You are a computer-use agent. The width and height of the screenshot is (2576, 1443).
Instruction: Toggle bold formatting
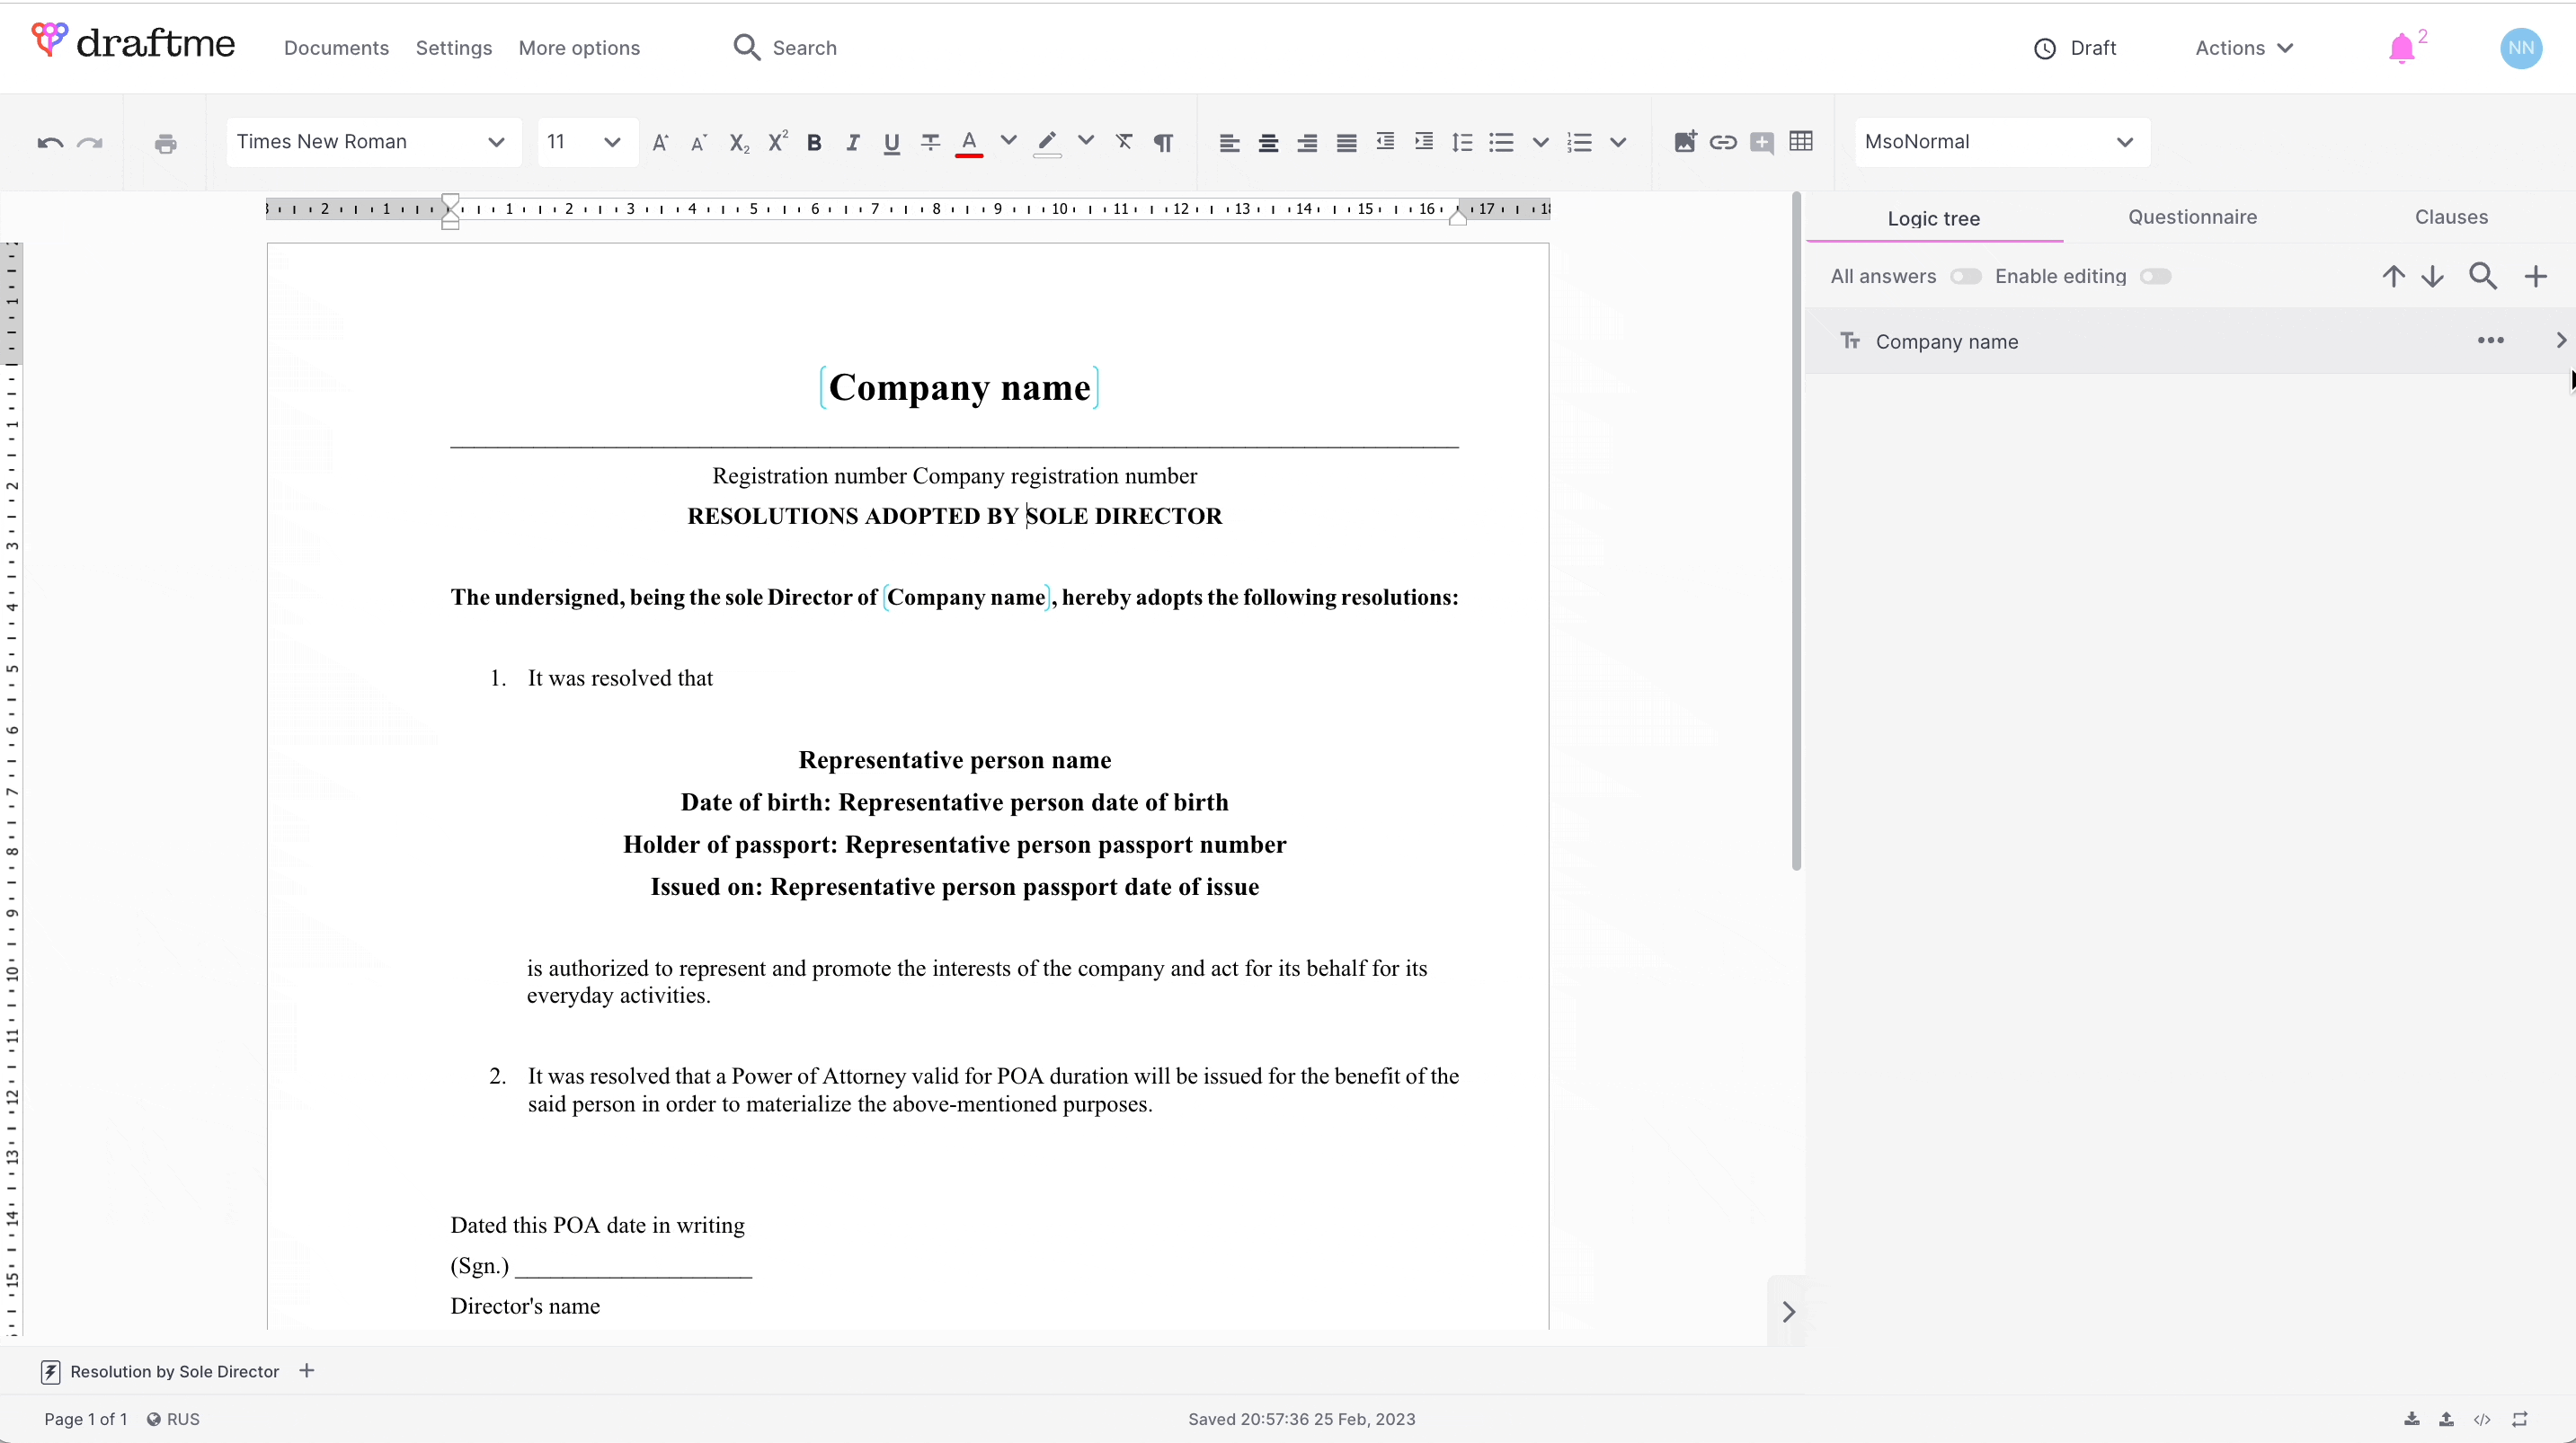pos(814,143)
